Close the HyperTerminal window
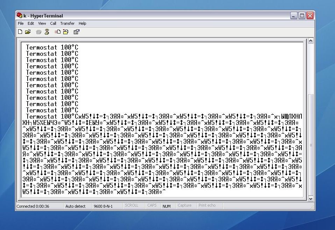The image size is (335, 230). coord(310,16)
